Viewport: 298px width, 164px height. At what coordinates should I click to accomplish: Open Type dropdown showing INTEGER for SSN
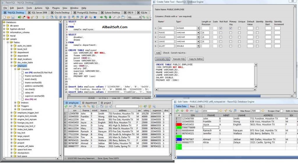coord(198,28)
